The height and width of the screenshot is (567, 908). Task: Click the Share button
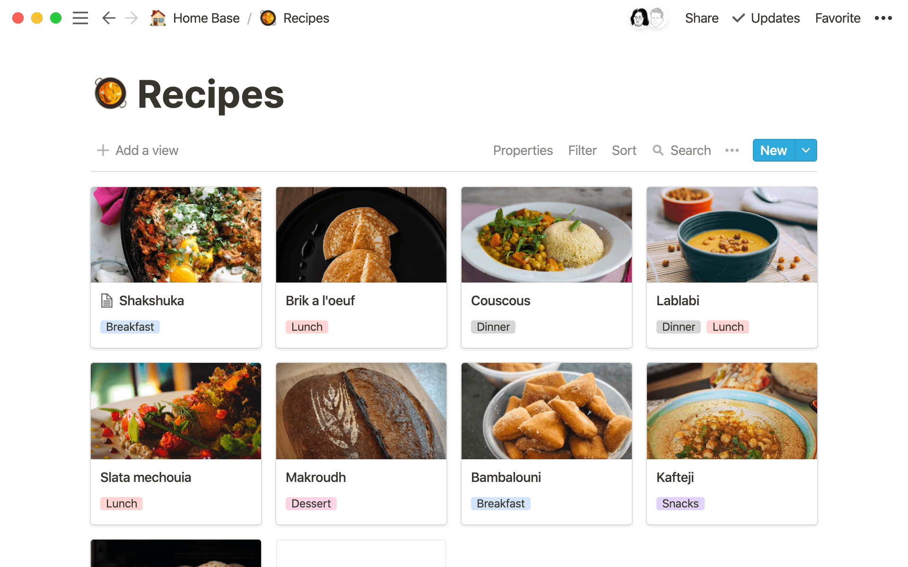[x=701, y=18]
